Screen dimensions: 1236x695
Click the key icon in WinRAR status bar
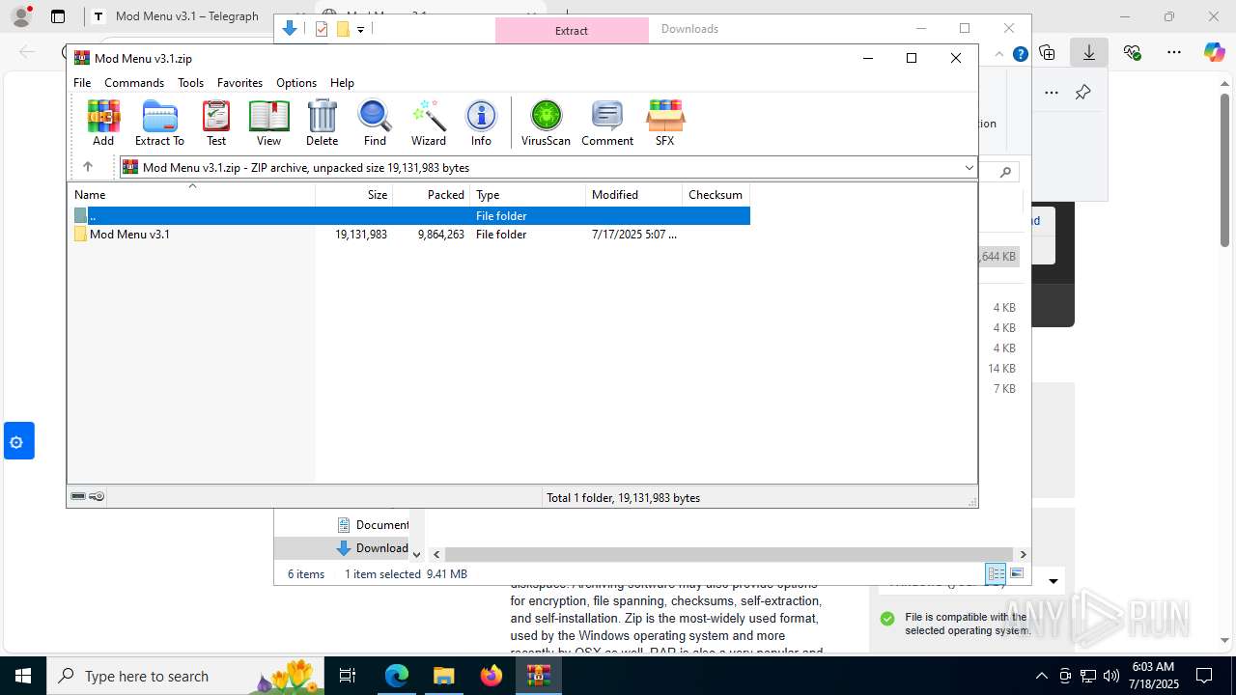click(x=97, y=497)
